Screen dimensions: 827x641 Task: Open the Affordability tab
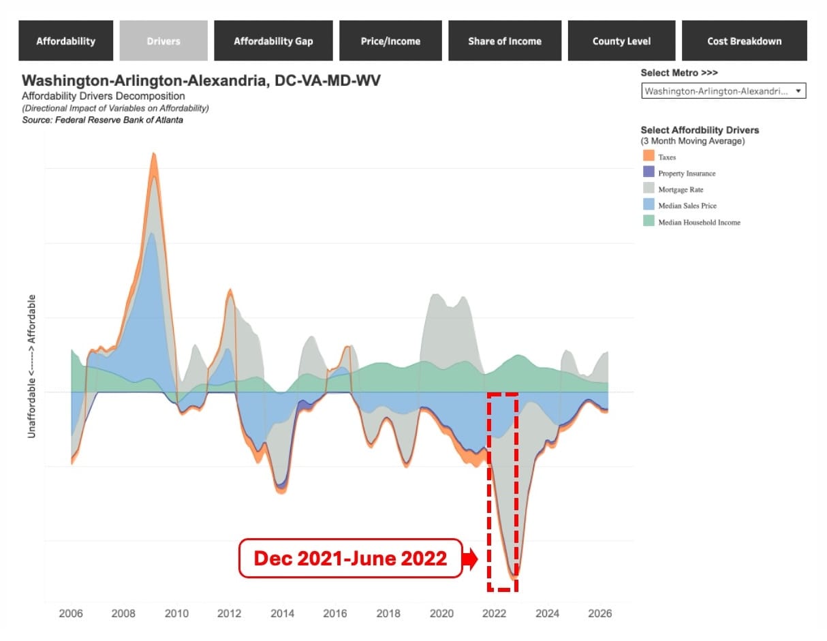click(65, 41)
